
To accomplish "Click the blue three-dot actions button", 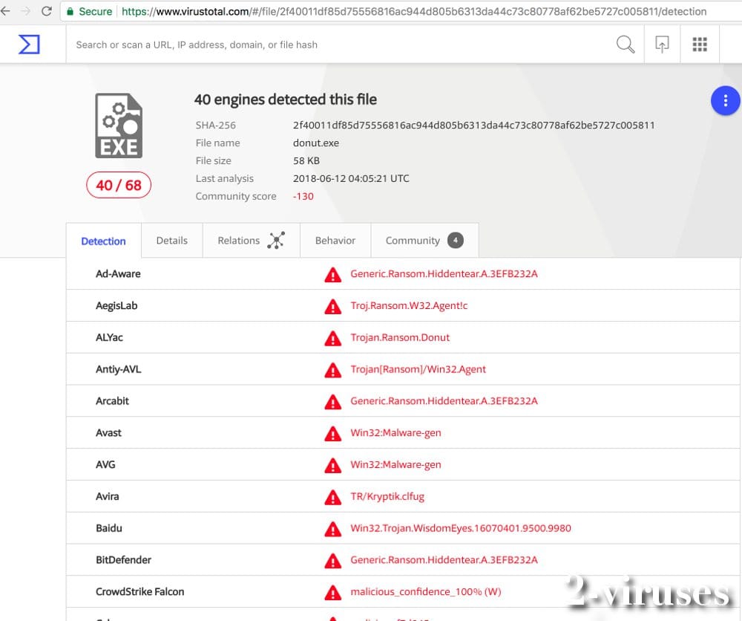I will 725,100.
